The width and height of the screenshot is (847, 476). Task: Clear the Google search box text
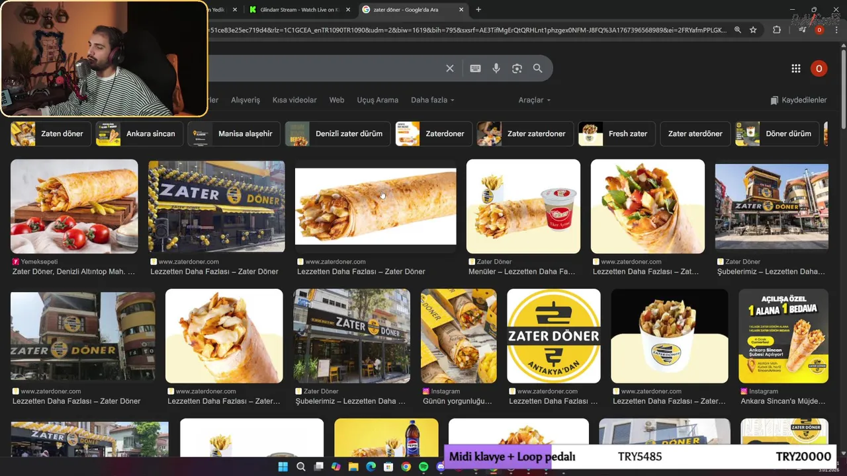[450, 68]
